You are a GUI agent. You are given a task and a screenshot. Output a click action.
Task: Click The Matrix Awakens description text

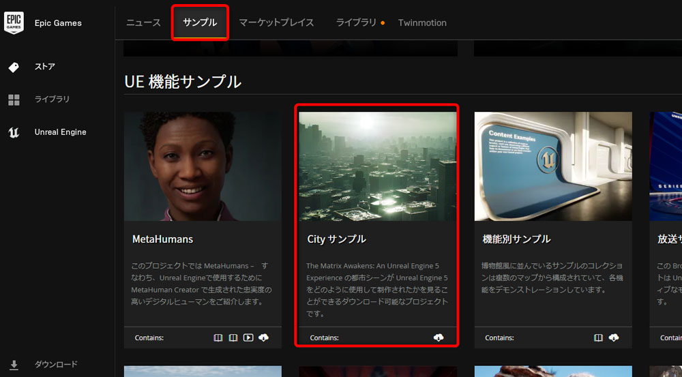point(376,290)
